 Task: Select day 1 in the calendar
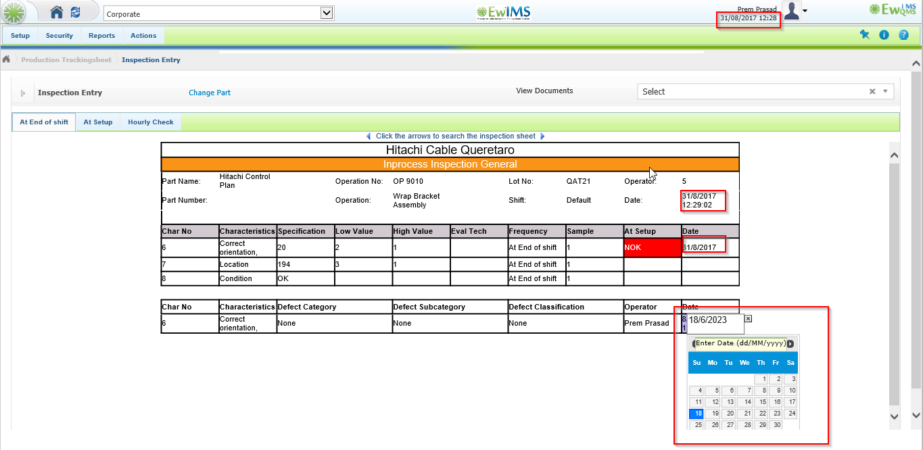pos(761,380)
